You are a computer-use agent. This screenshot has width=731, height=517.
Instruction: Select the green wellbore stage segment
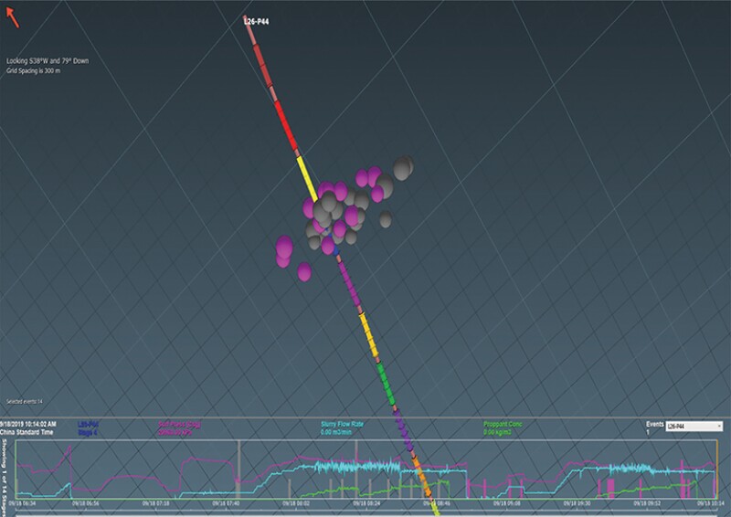(386, 385)
